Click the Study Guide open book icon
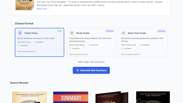The image size is (183, 103). (72, 33)
